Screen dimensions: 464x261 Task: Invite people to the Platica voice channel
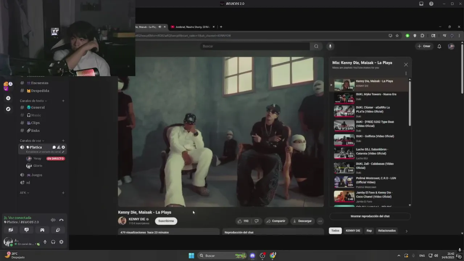(x=59, y=147)
